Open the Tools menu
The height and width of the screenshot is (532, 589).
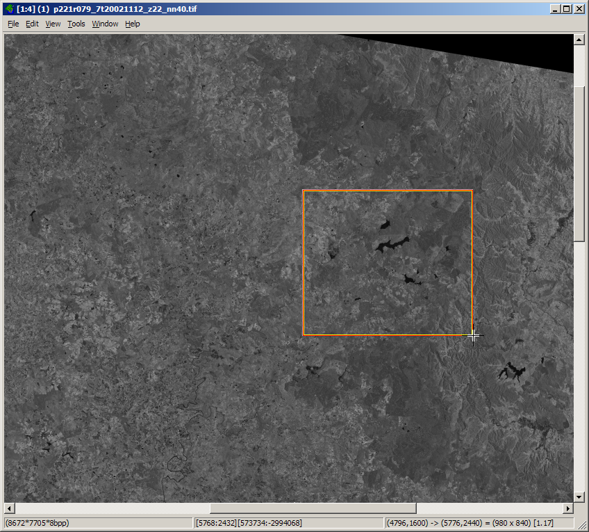(76, 24)
